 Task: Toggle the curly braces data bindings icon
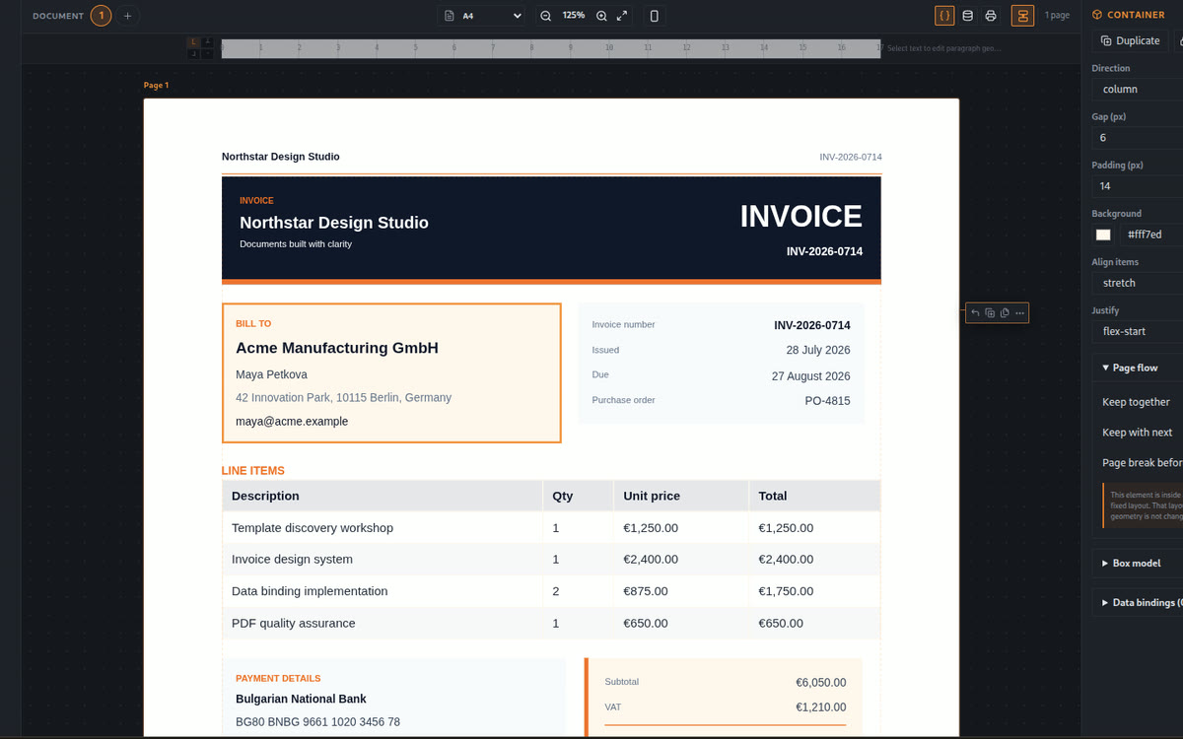[x=944, y=16]
